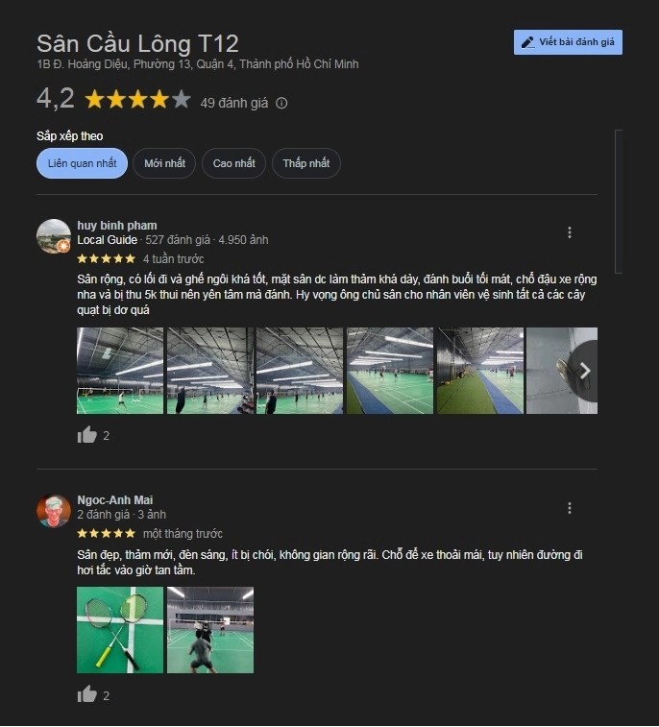Open the fourth photo in huy binh pham's review
659x727 pixels.
390,371
